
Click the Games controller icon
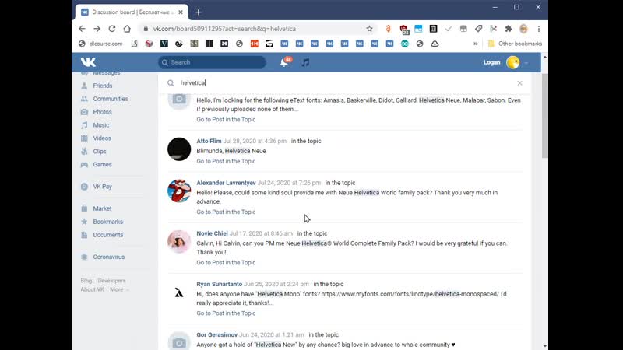(x=84, y=164)
